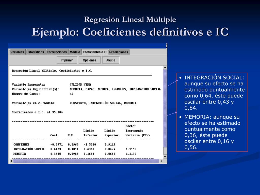260x195 pixels.
Task: Open the Predicciones tab
Action: [119, 52]
